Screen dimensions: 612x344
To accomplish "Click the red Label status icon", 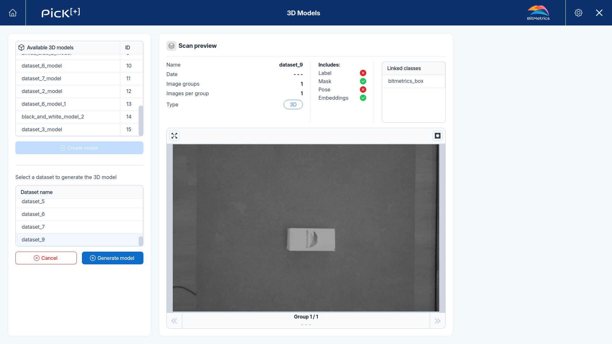I will click(363, 73).
